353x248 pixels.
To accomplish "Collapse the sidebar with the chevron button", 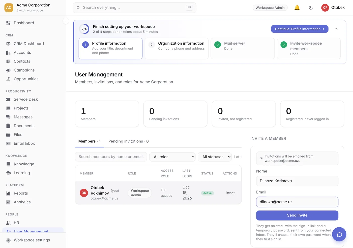I will pyautogui.click(x=66, y=21).
